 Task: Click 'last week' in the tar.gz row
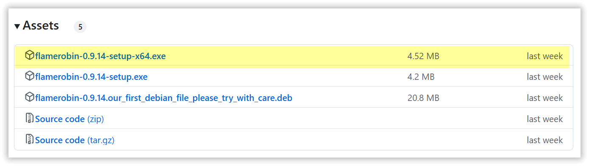click(545, 141)
